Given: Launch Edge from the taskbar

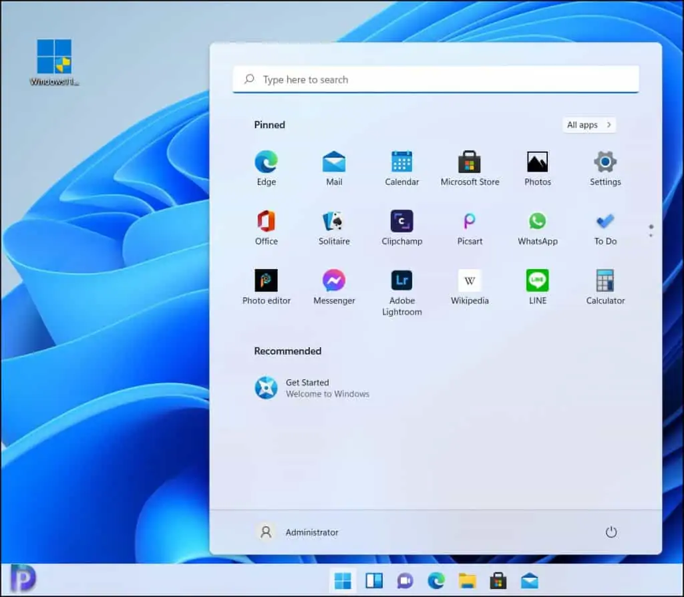Looking at the screenshot, I should click(x=436, y=581).
